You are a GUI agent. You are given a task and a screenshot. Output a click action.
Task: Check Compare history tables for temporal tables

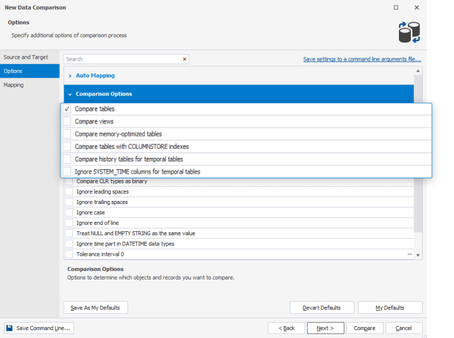pyautogui.click(x=67, y=159)
